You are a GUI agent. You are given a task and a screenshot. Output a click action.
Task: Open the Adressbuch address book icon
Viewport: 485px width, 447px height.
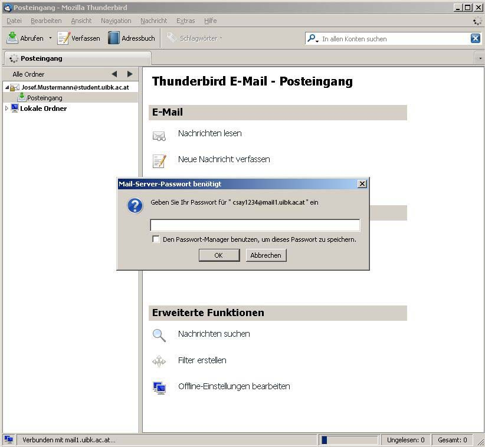[x=114, y=38]
